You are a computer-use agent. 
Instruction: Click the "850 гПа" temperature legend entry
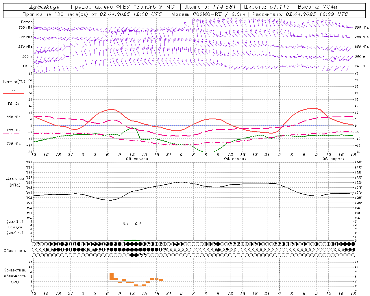[x=14, y=117]
